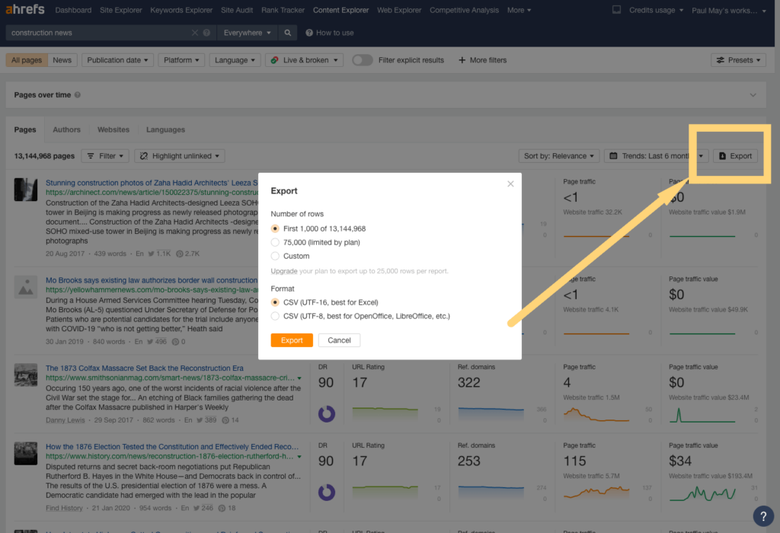Click the calendar icon in the Trends selector
Screen dimensions: 780x533
(614, 155)
